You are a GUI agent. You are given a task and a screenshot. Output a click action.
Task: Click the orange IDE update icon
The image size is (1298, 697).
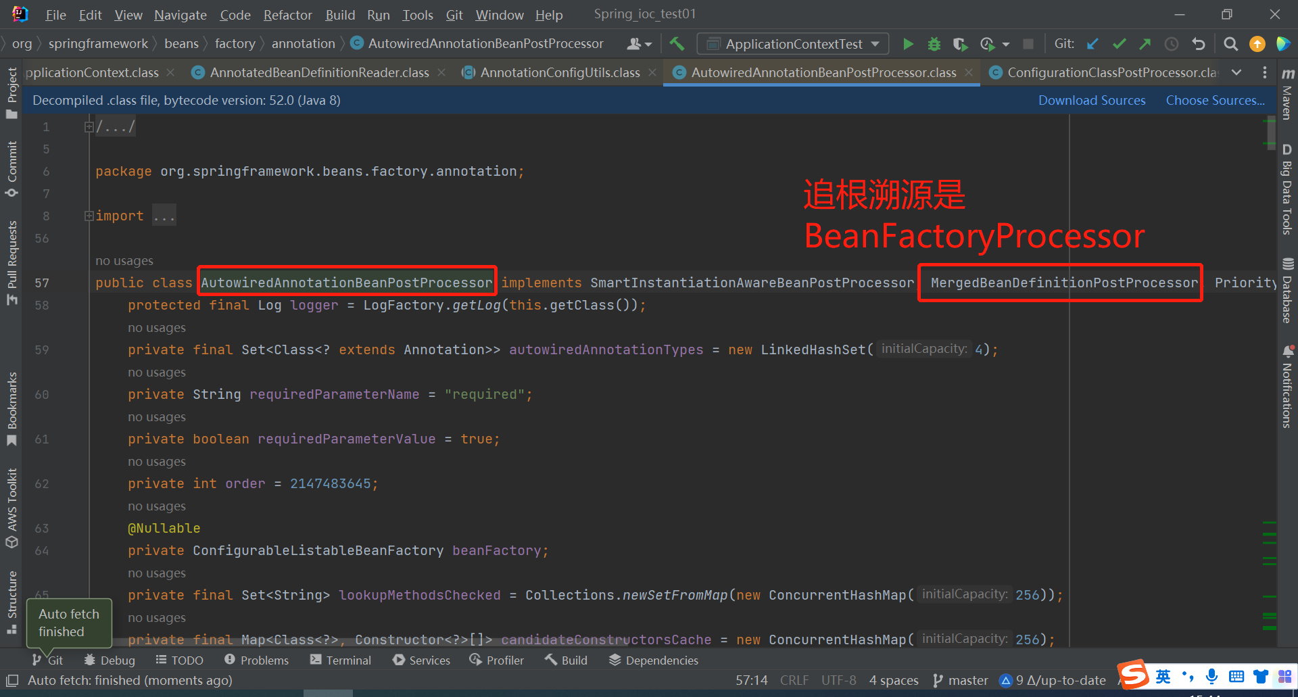1257,44
